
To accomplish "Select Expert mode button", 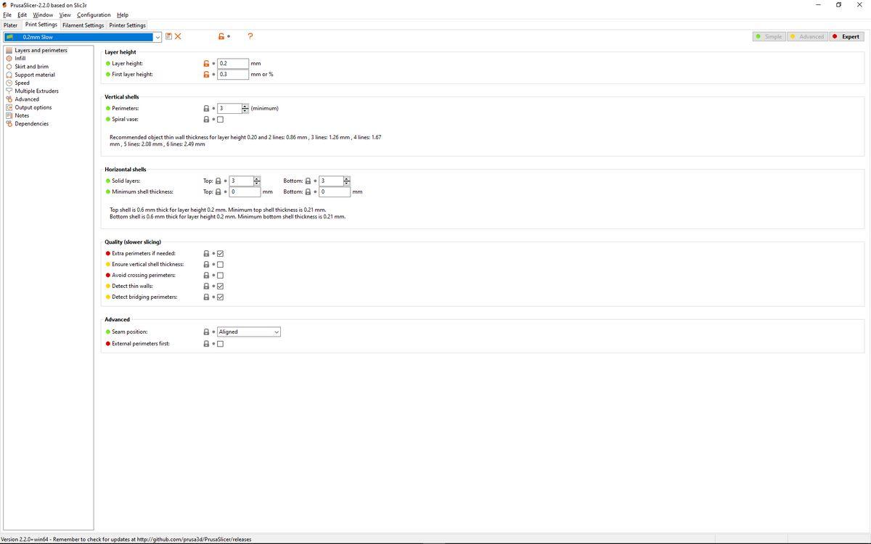I will pyautogui.click(x=846, y=36).
